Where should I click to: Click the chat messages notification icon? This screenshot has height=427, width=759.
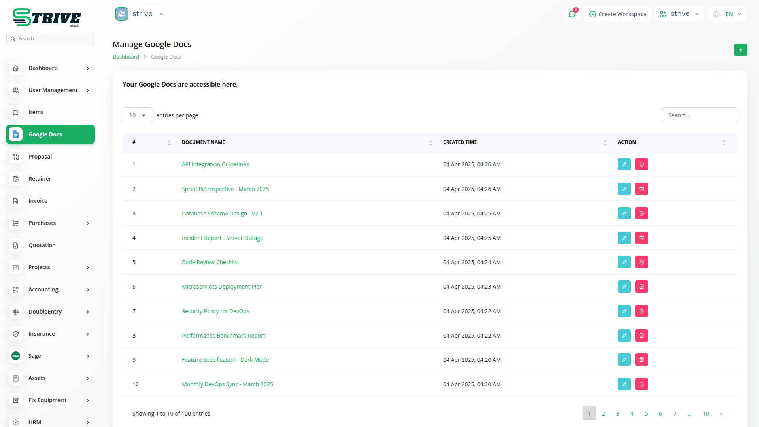coord(572,14)
